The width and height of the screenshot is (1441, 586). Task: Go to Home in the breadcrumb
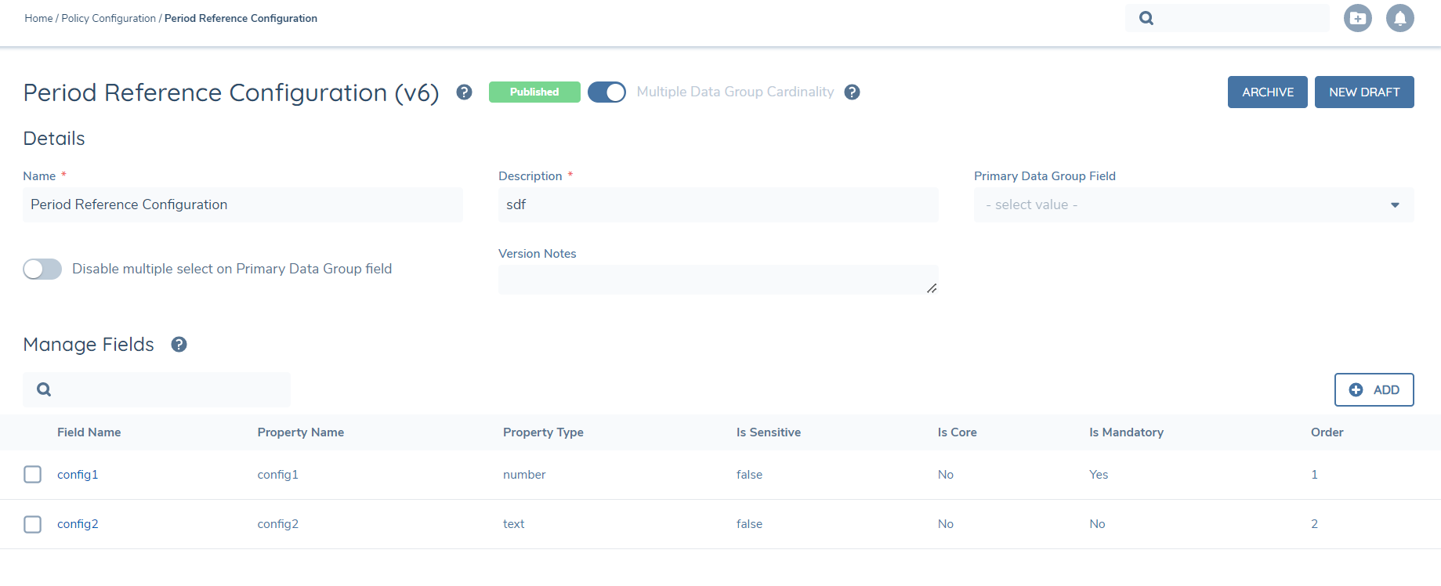(38, 18)
